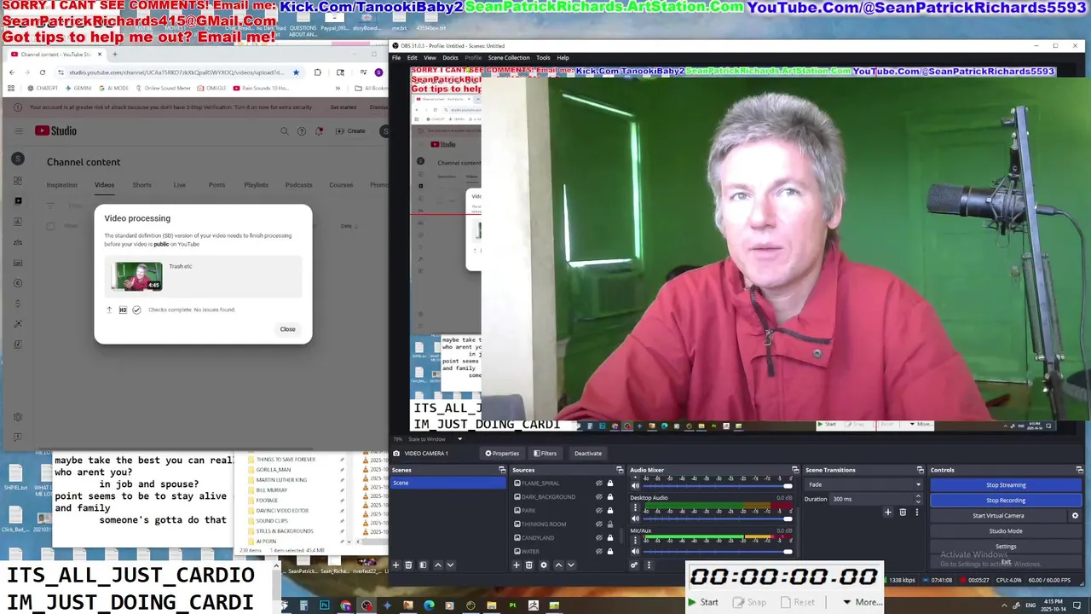
Task: Click YouTube Studio search icon
Action: [285, 131]
